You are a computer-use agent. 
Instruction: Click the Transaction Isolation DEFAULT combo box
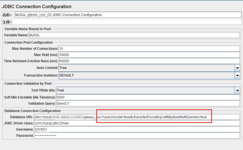click(x=147, y=75)
